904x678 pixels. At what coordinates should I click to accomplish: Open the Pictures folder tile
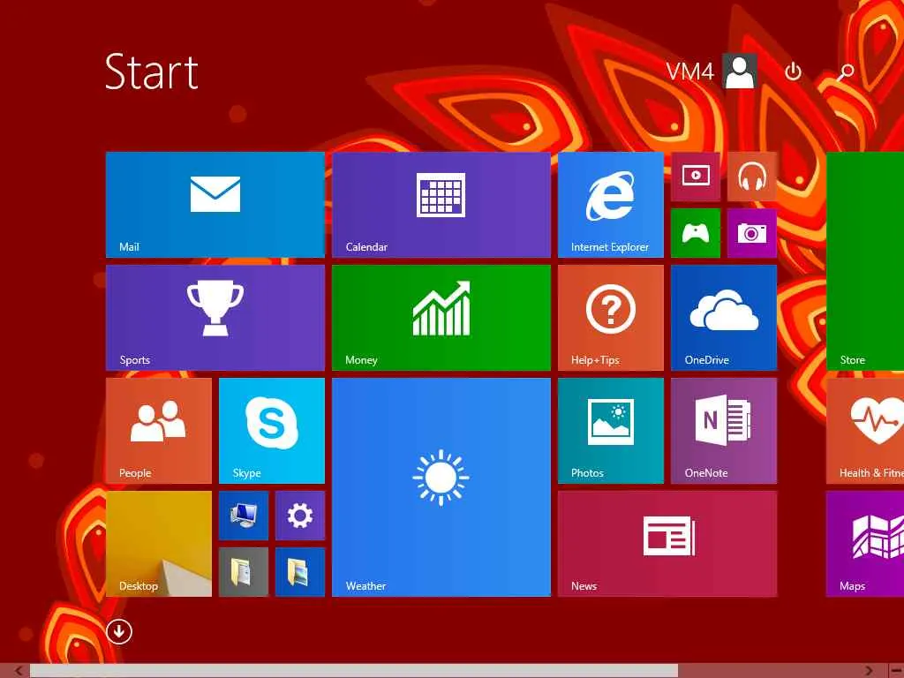click(300, 572)
